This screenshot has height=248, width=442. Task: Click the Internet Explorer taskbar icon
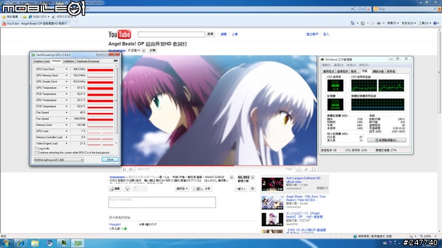coord(21,243)
